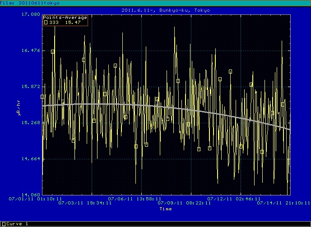Click the Time x-axis label

166,209
